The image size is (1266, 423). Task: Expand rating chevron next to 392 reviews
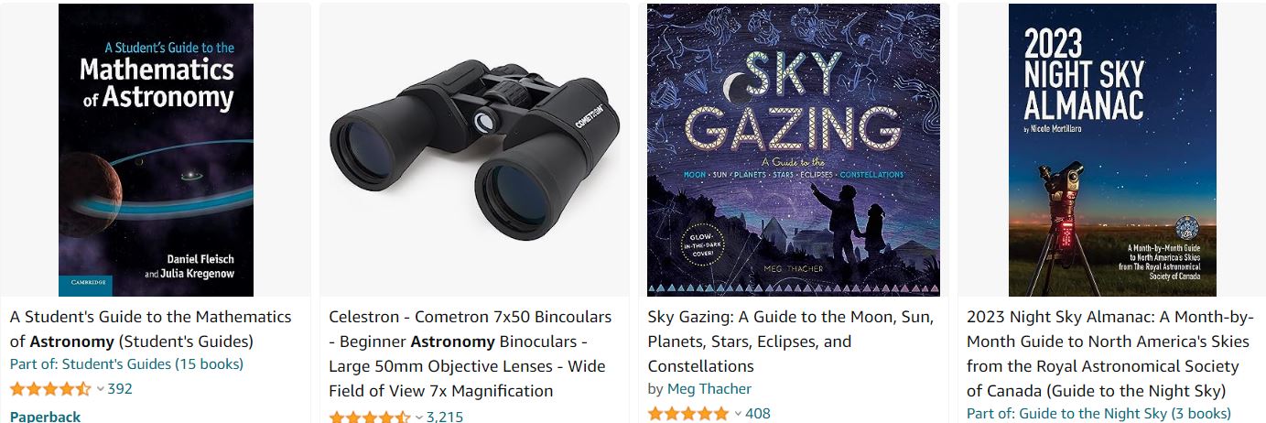101,389
